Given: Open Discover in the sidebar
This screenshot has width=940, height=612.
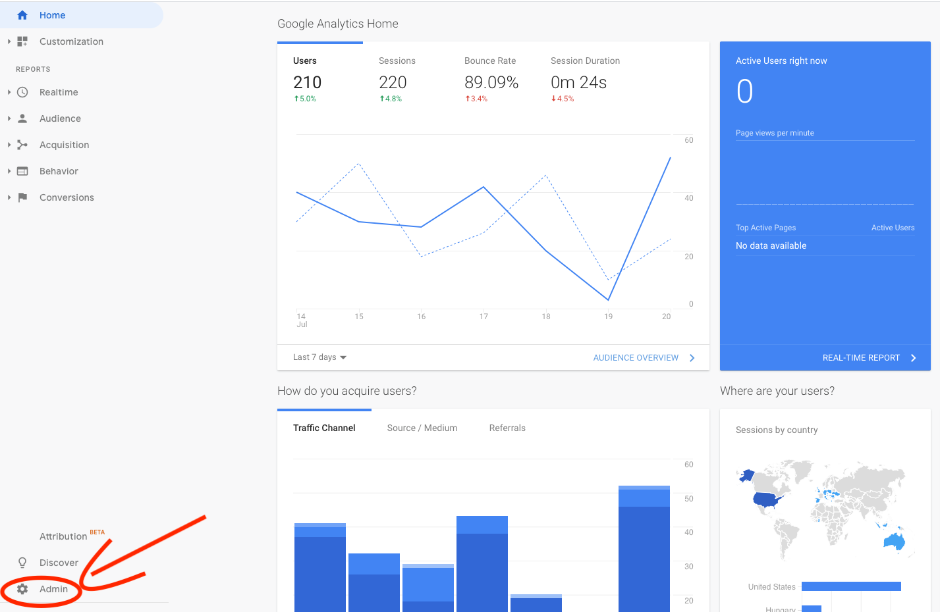Looking at the screenshot, I should pyautogui.click(x=59, y=563).
